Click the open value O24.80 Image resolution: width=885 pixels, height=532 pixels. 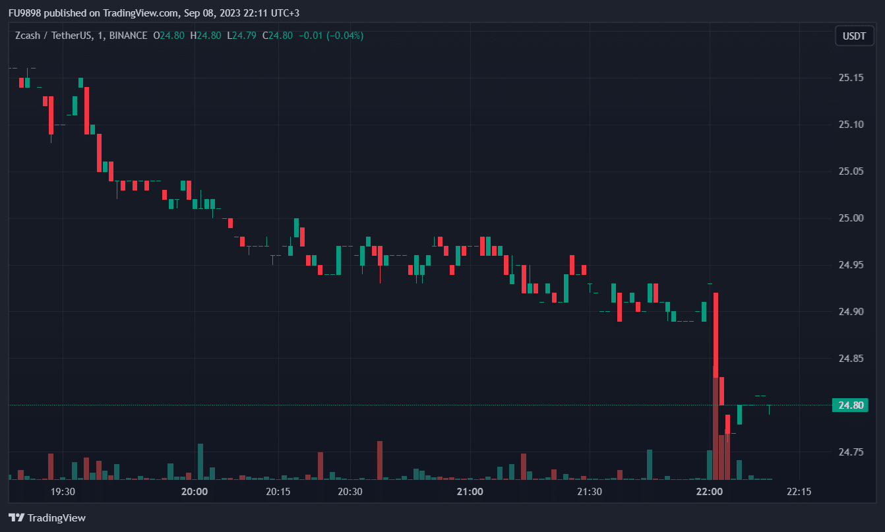(169, 36)
